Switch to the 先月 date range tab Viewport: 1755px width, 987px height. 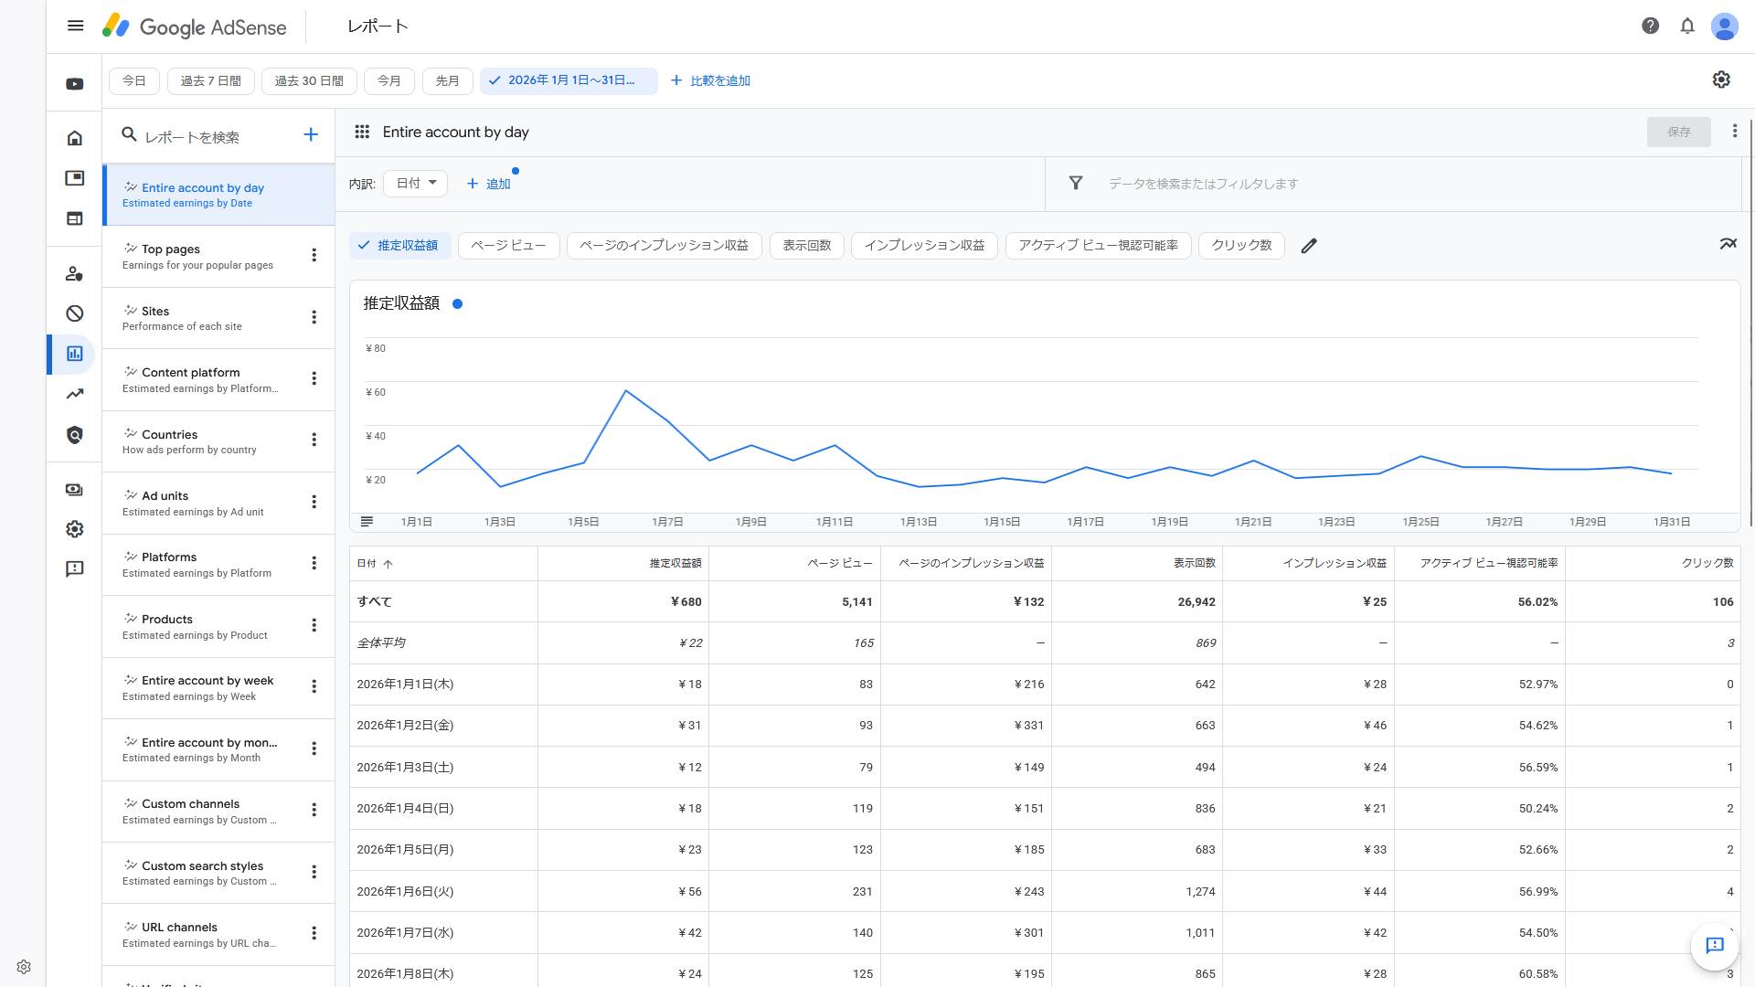pos(447,80)
